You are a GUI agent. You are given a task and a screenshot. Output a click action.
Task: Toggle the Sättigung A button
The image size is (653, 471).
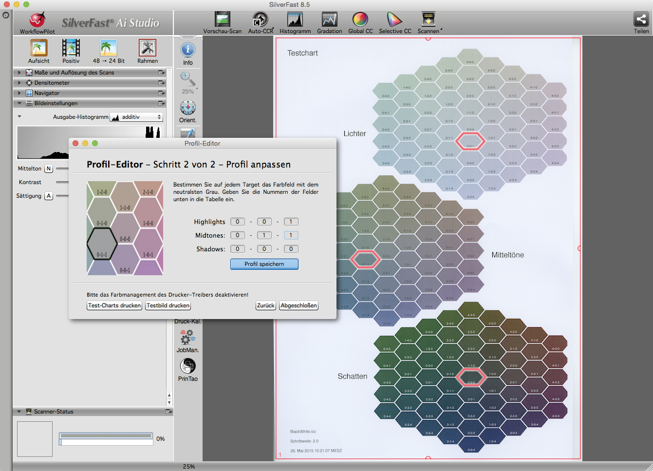point(49,196)
